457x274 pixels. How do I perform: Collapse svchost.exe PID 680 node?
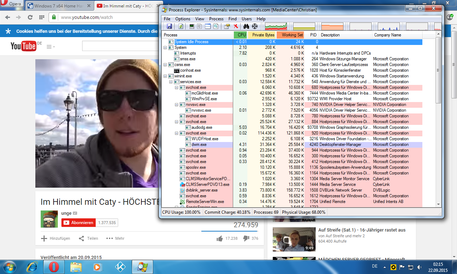click(177, 87)
